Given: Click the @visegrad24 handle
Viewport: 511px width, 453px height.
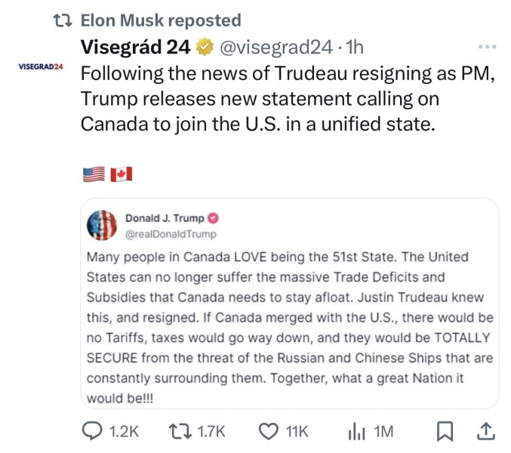Looking at the screenshot, I should (x=276, y=48).
